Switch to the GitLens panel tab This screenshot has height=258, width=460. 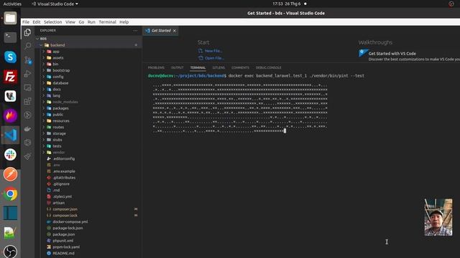click(218, 67)
